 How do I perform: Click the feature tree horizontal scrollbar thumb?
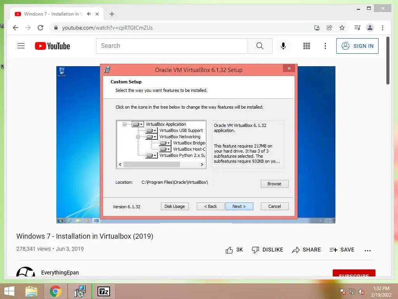(x=152, y=165)
